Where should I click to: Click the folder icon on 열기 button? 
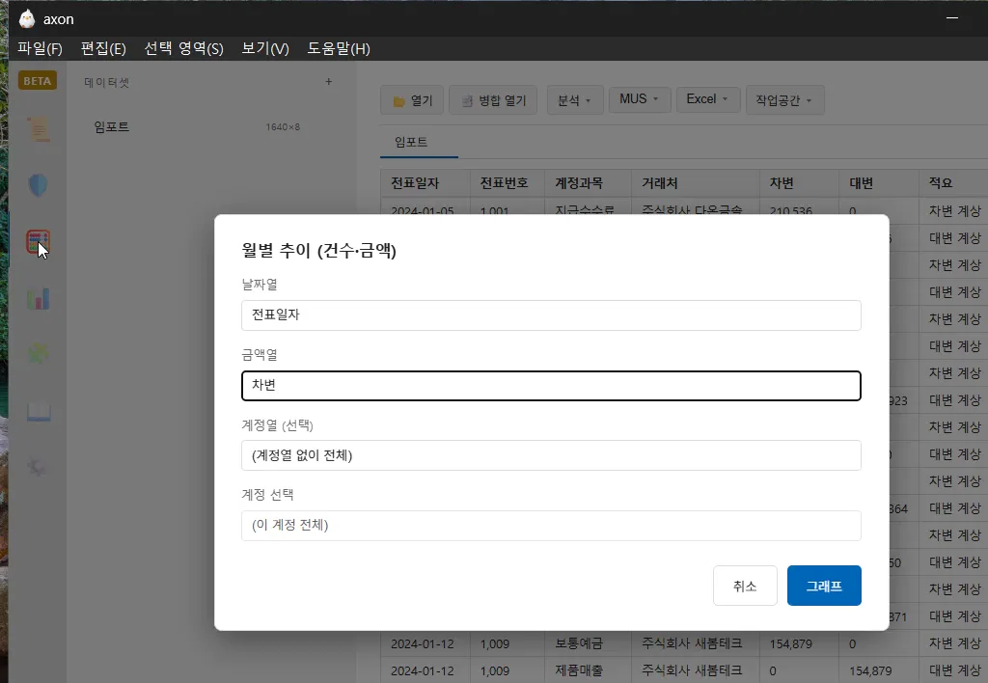click(398, 101)
